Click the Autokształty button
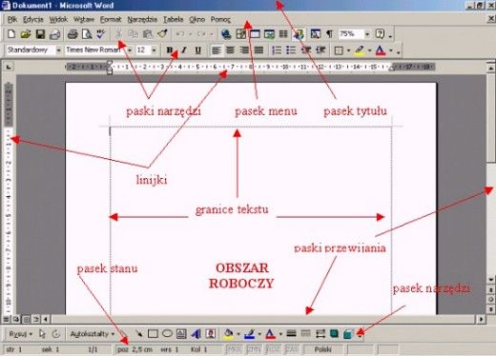Image resolution: width=496 pixels, height=356 pixels. [92, 334]
